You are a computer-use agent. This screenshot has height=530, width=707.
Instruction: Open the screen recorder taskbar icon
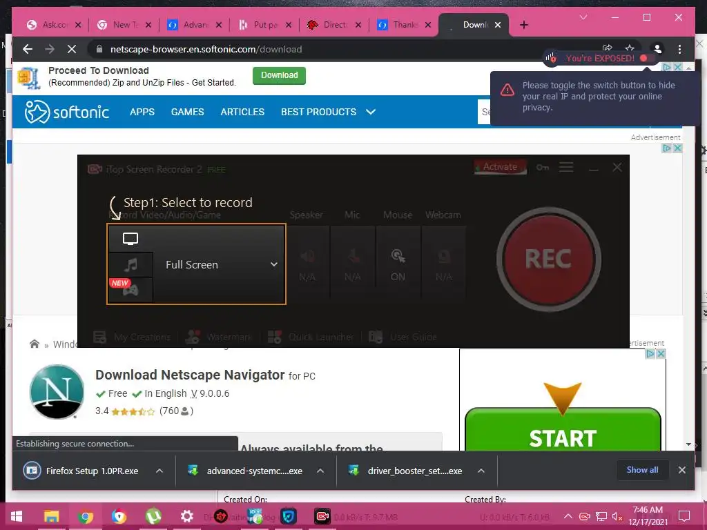[x=322, y=516]
